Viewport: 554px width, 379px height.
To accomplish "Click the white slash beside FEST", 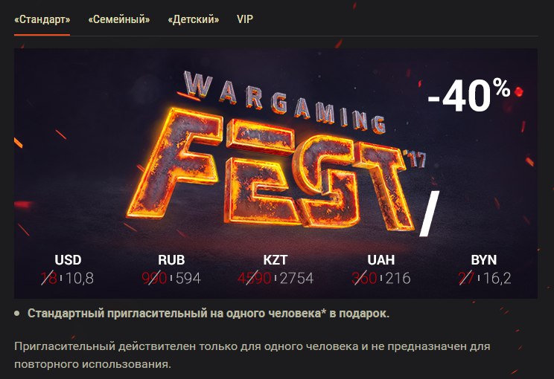I will coord(430,213).
